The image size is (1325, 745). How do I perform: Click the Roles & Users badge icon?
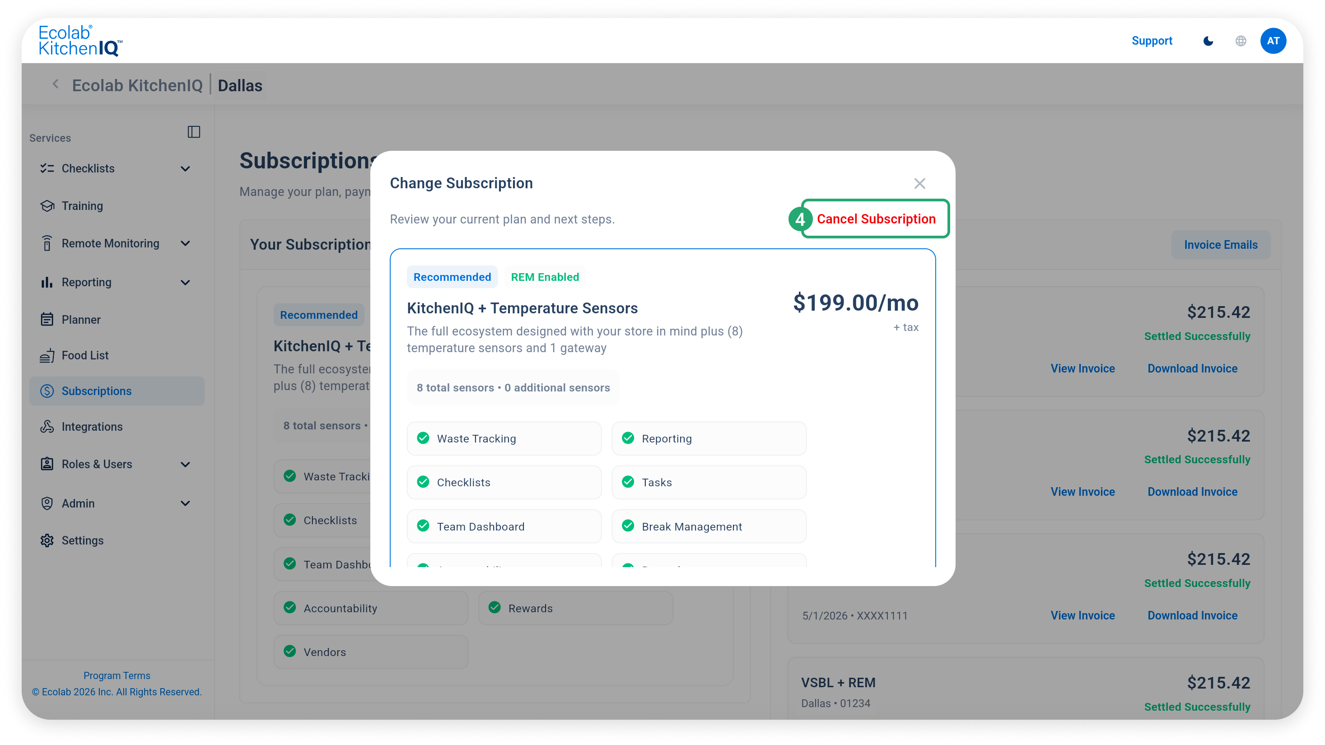(47, 464)
